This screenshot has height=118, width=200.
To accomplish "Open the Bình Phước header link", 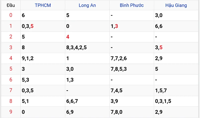I will pyautogui.click(x=132, y=5).
